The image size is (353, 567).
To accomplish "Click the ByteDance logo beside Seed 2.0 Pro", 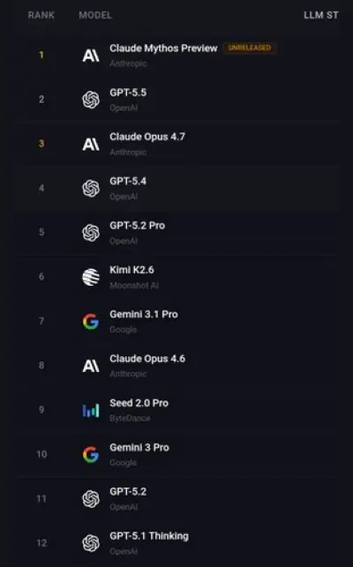I will 91,410.
